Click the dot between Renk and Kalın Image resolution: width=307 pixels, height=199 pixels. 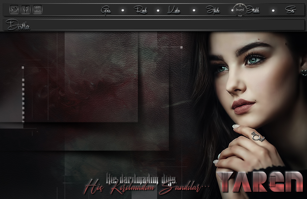click(158, 10)
